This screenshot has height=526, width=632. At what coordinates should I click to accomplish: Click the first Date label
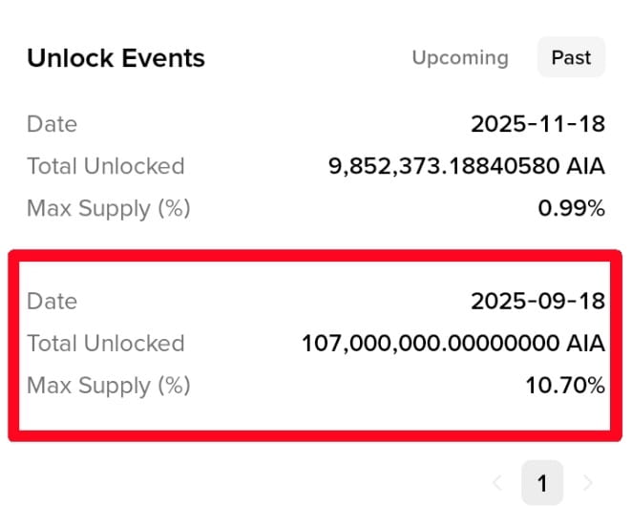(52, 124)
